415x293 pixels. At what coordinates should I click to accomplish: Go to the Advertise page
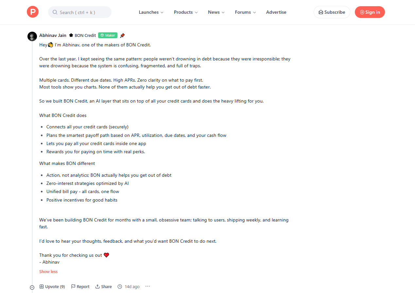coord(276,12)
